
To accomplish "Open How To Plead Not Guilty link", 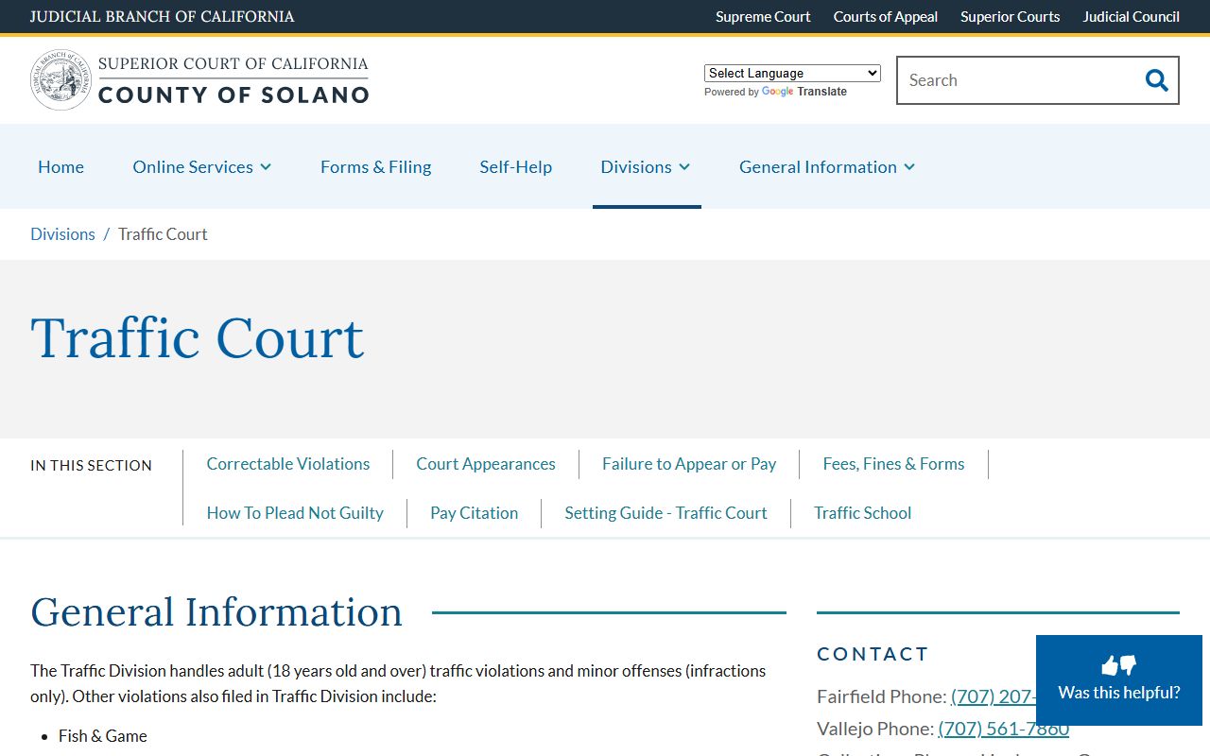I will tap(295, 513).
